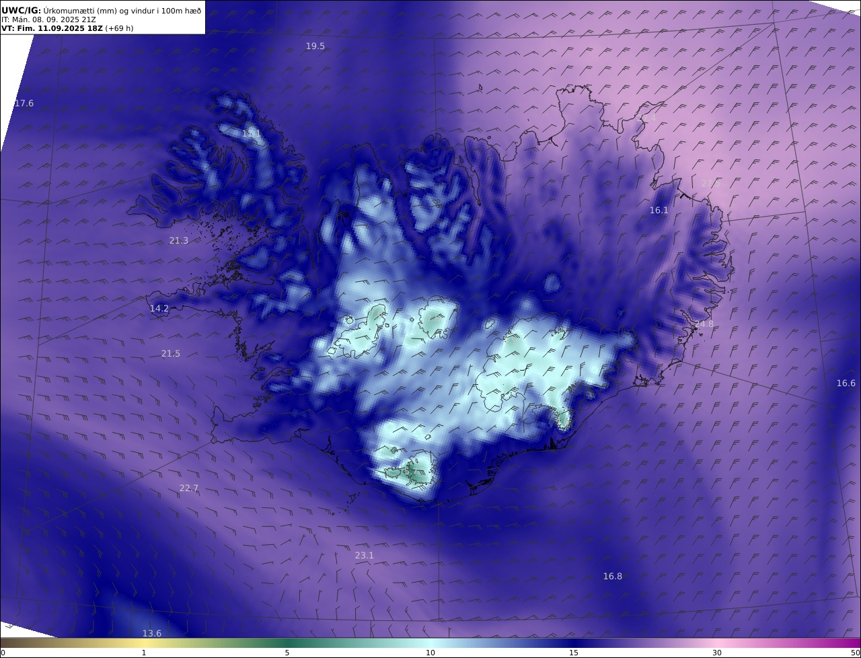
Task: Click the colorbar tick label 1
Action: coord(144,653)
